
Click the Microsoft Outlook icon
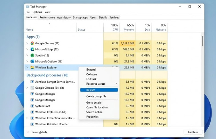[32, 61]
